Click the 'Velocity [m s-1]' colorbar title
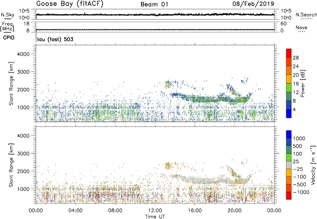 click(313, 165)
